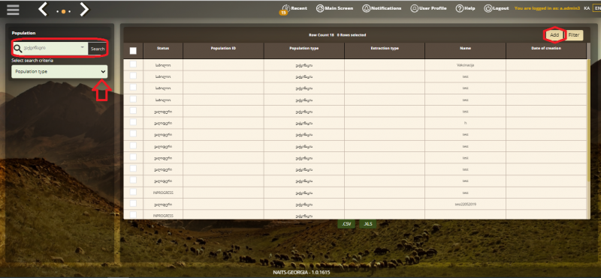
Task: Select the name cell showing h
Action: [x=465, y=123]
